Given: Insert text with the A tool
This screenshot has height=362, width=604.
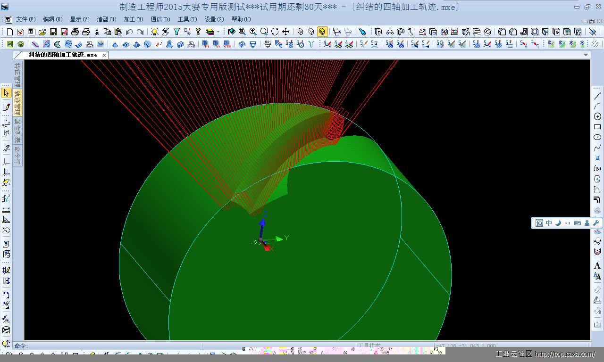Looking at the screenshot, I should pyautogui.click(x=597, y=266).
